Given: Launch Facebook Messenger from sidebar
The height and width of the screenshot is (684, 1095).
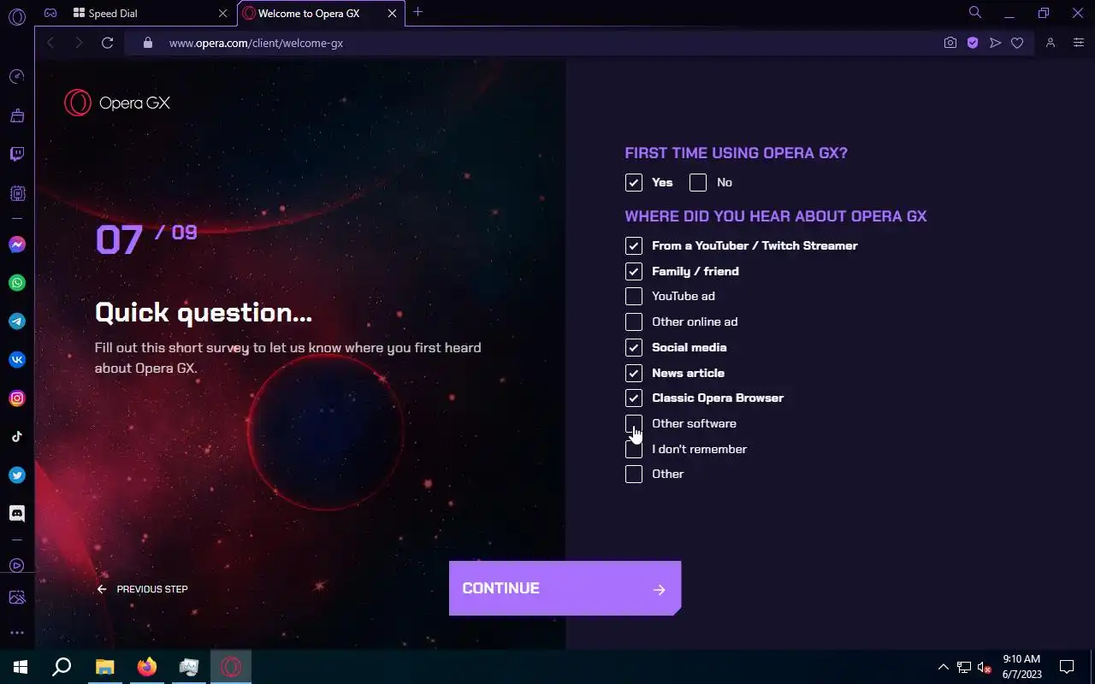Looking at the screenshot, I should click(x=17, y=245).
